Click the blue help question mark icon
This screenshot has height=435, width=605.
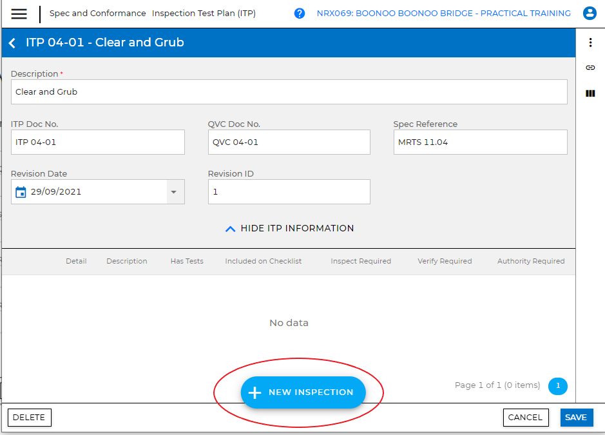coord(300,14)
